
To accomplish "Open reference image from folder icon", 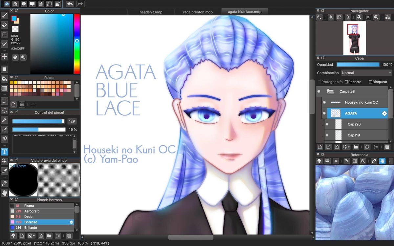I will point(327,161).
